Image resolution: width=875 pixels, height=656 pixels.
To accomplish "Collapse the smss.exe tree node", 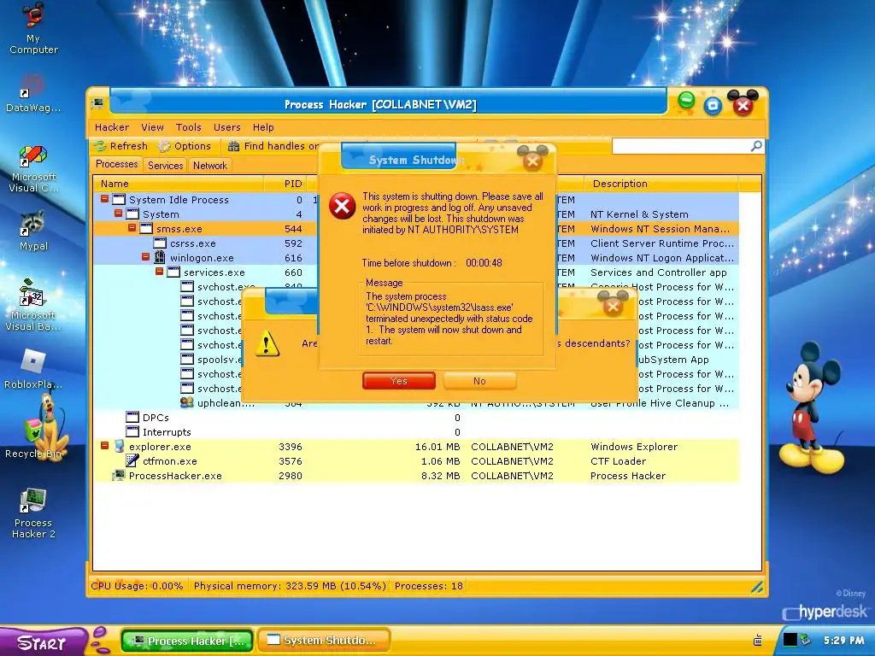I will [132, 227].
